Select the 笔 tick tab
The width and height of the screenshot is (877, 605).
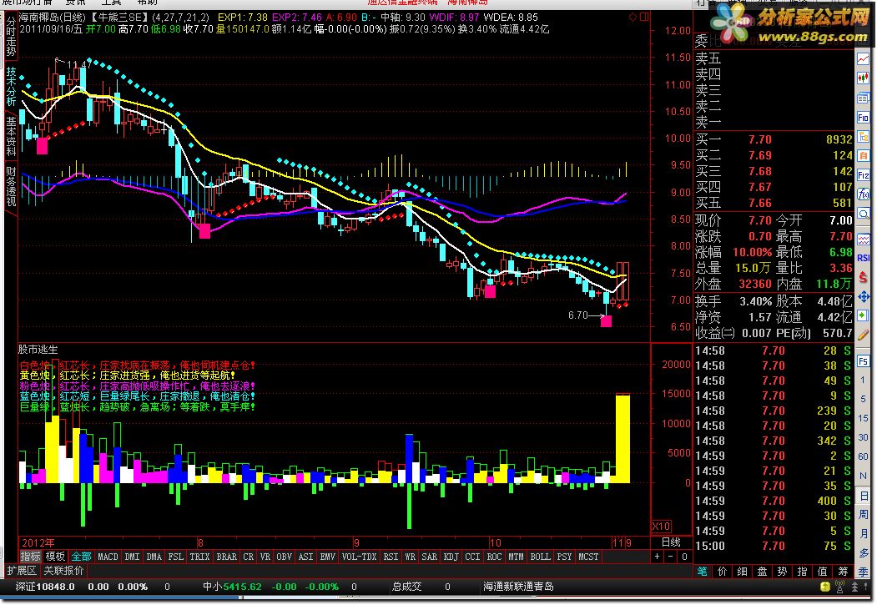[702, 572]
